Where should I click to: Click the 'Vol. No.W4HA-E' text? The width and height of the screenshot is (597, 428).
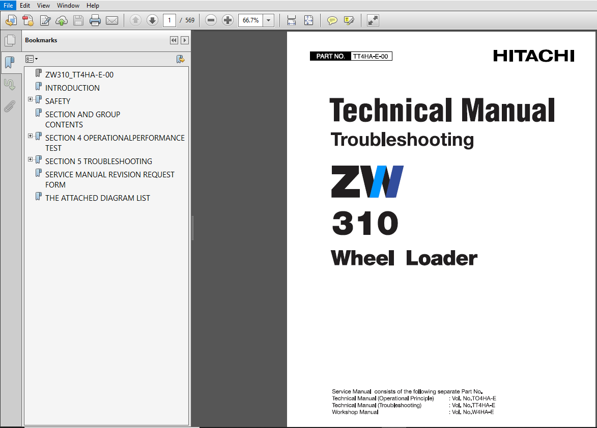pyautogui.click(x=472, y=412)
